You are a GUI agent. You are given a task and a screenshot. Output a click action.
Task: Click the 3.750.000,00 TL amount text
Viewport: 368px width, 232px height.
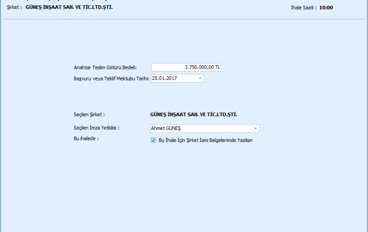pos(202,67)
